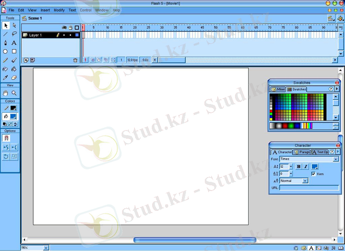Toggle Italic in Character panel
This screenshot has width=345, height=251.
(x=306, y=167)
